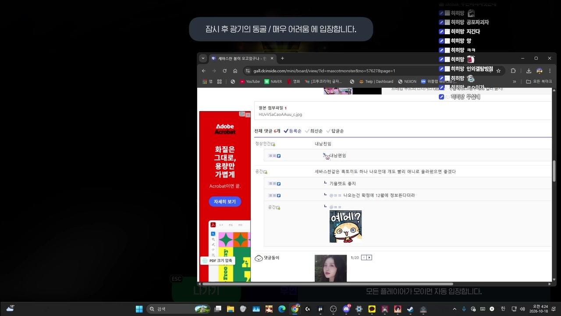Open the NAVER bookmark
The image size is (561, 316).
pyautogui.click(x=273, y=82)
